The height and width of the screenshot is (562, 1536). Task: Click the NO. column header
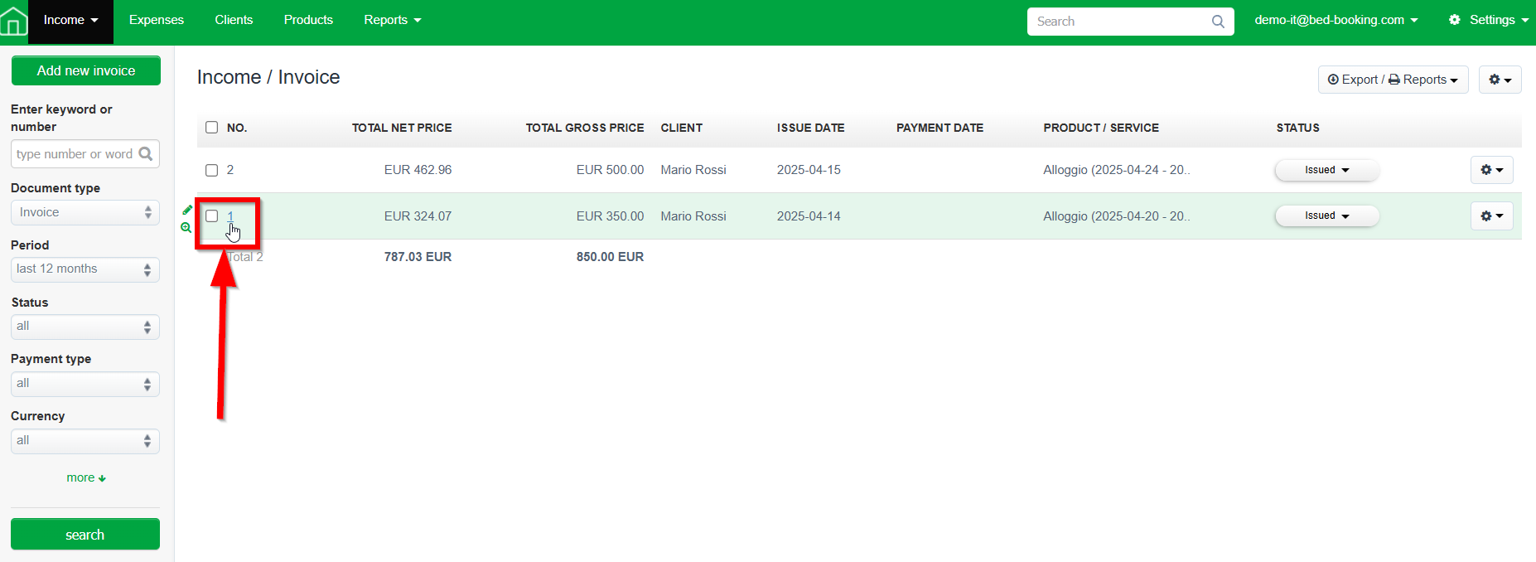click(x=237, y=128)
